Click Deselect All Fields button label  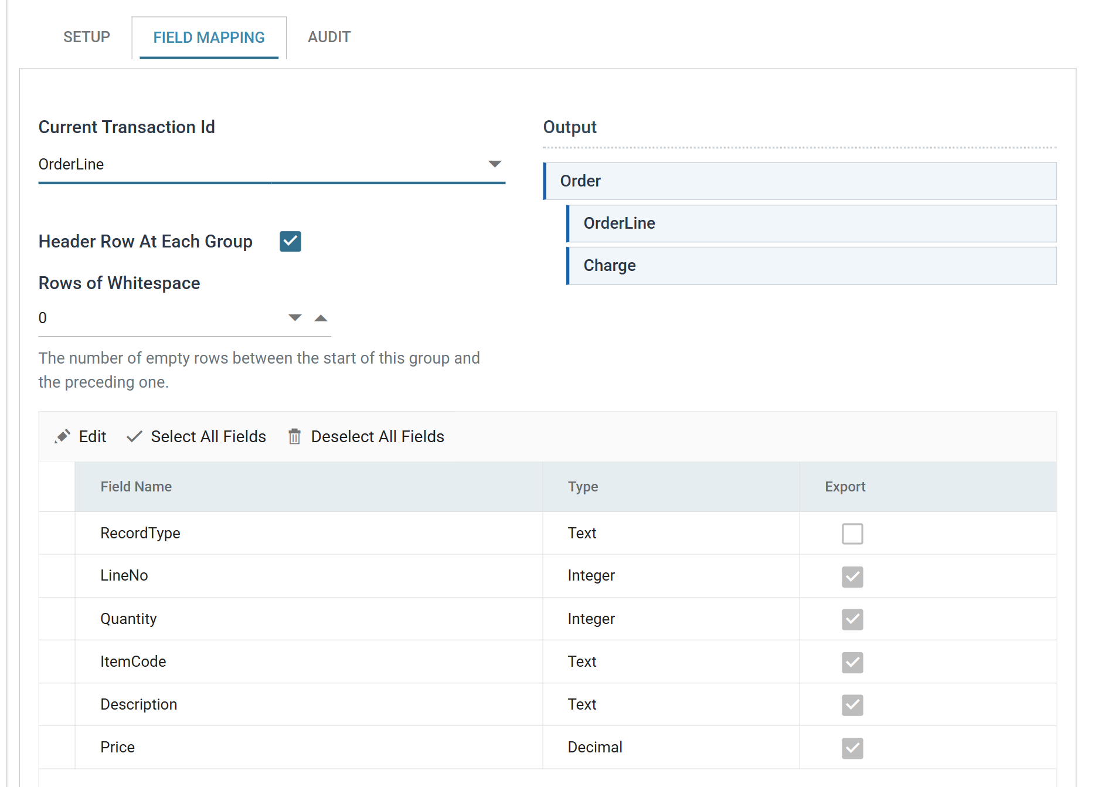[x=378, y=437]
